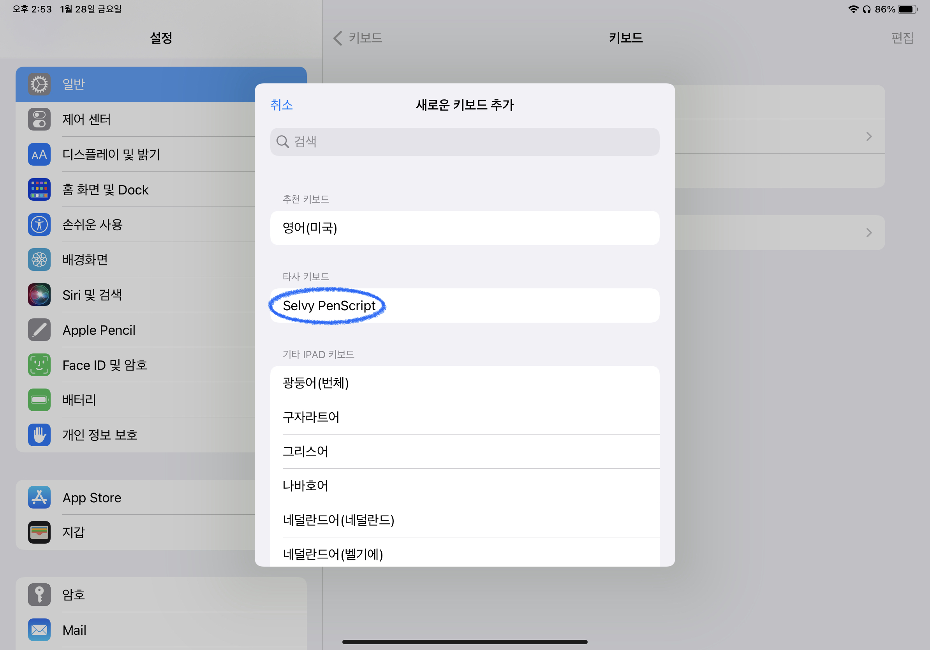Tap the headphones status icon
The image size is (930, 650).
click(867, 9)
